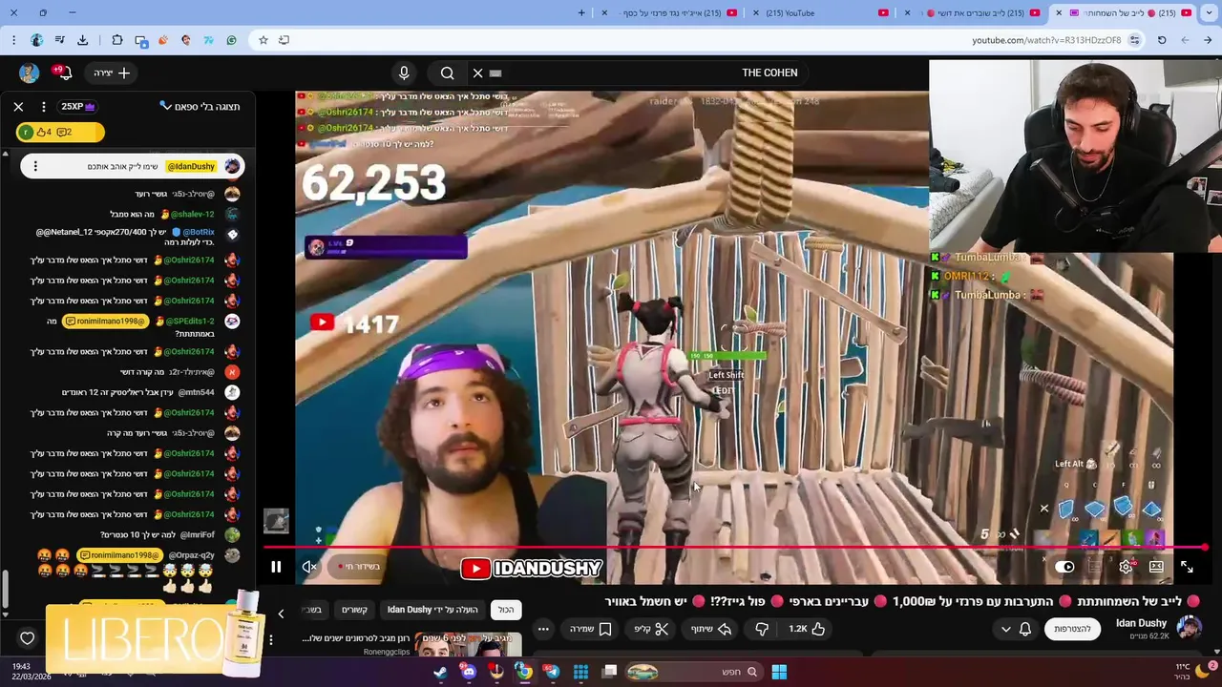Send a heart reaction in chat
Viewport: 1222px width, 687px height.
pyautogui.click(x=27, y=638)
